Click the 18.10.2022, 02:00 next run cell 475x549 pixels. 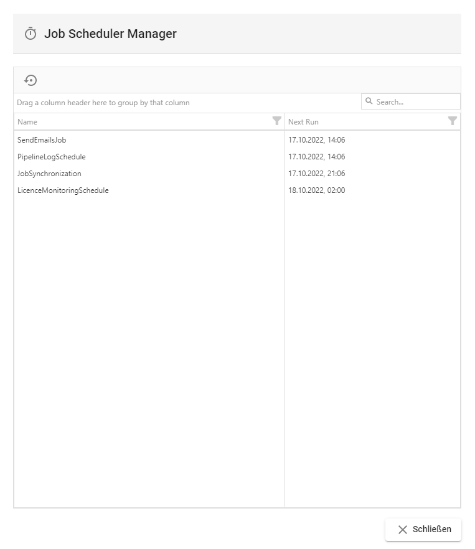[316, 190]
